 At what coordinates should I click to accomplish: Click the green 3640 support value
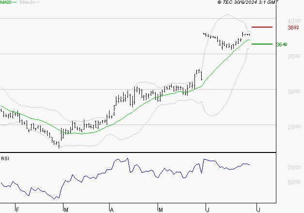pos(282,45)
